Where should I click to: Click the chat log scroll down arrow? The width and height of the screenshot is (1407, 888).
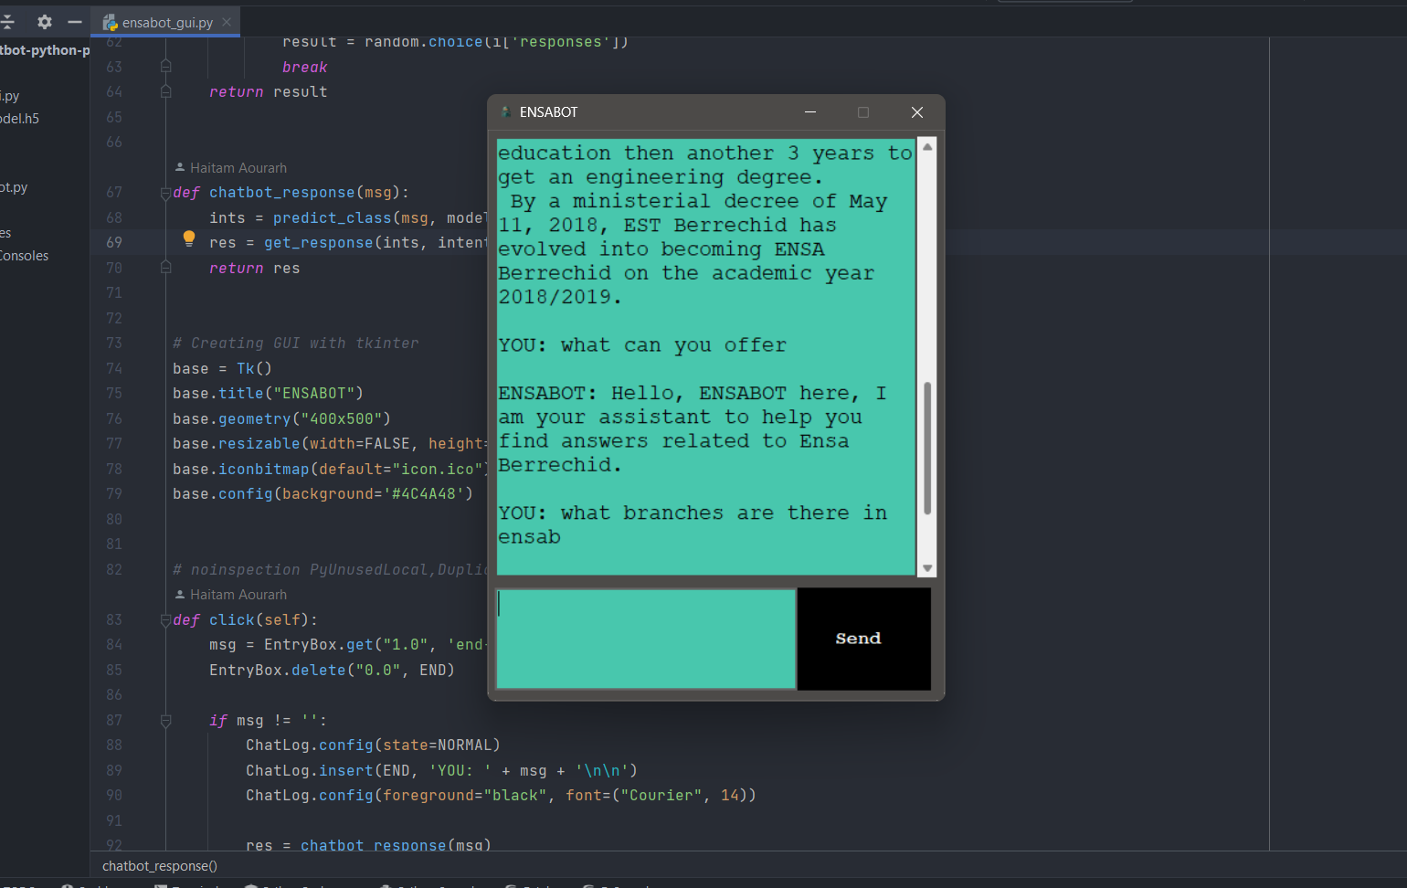tap(927, 568)
